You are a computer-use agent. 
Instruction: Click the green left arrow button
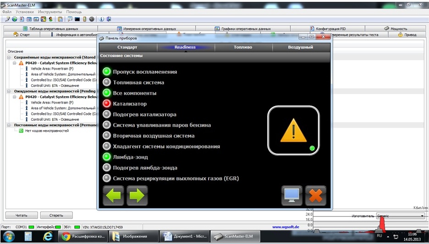click(x=113, y=195)
